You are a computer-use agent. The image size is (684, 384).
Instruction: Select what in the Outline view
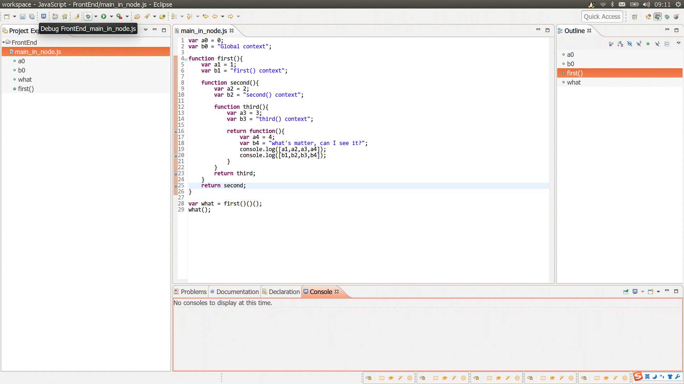[x=574, y=82]
